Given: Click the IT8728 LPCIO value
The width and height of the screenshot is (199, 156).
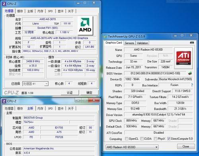Looking at the screenshot, I should pyautogui.click(x=59, y=137).
